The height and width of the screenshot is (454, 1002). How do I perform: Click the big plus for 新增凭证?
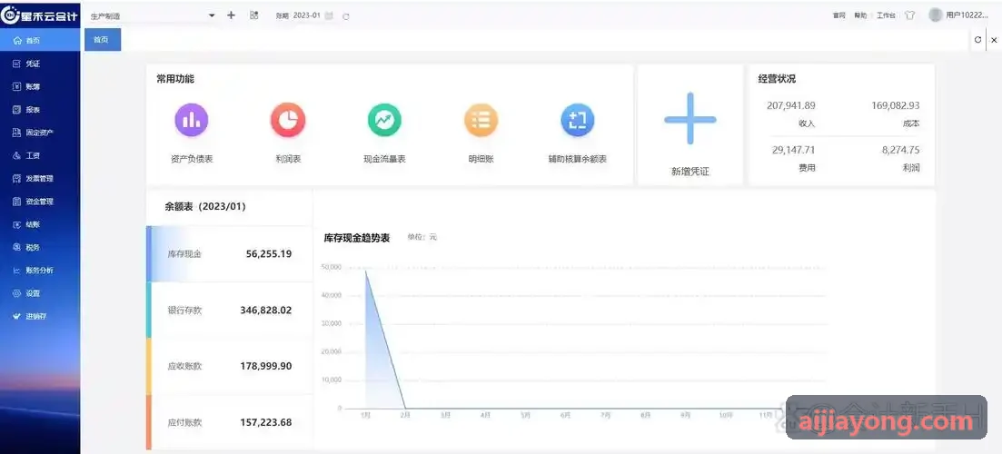(690, 119)
